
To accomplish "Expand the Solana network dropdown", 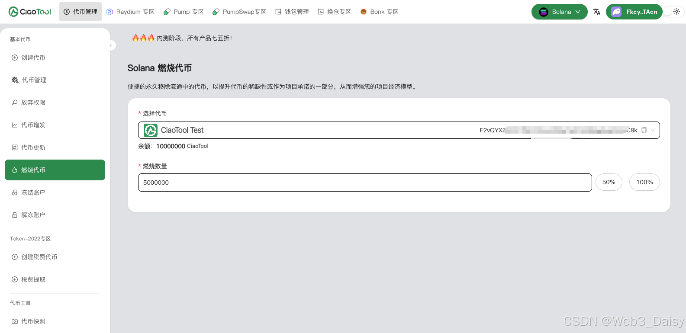I will pos(560,12).
